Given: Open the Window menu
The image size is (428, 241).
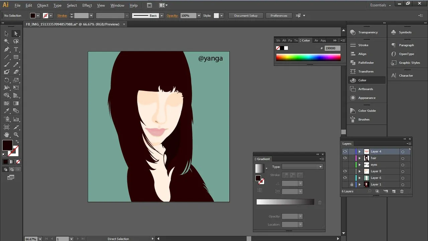Looking at the screenshot, I should coord(117,5).
